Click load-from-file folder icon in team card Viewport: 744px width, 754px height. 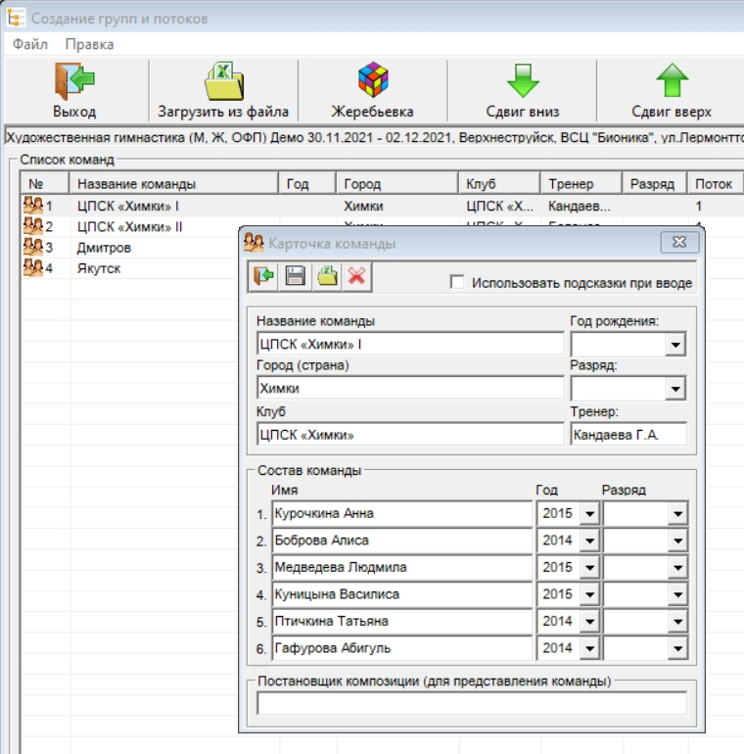click(x=326, y=277)
